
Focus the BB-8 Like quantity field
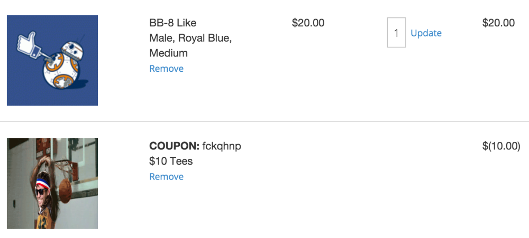pos(396,33)
